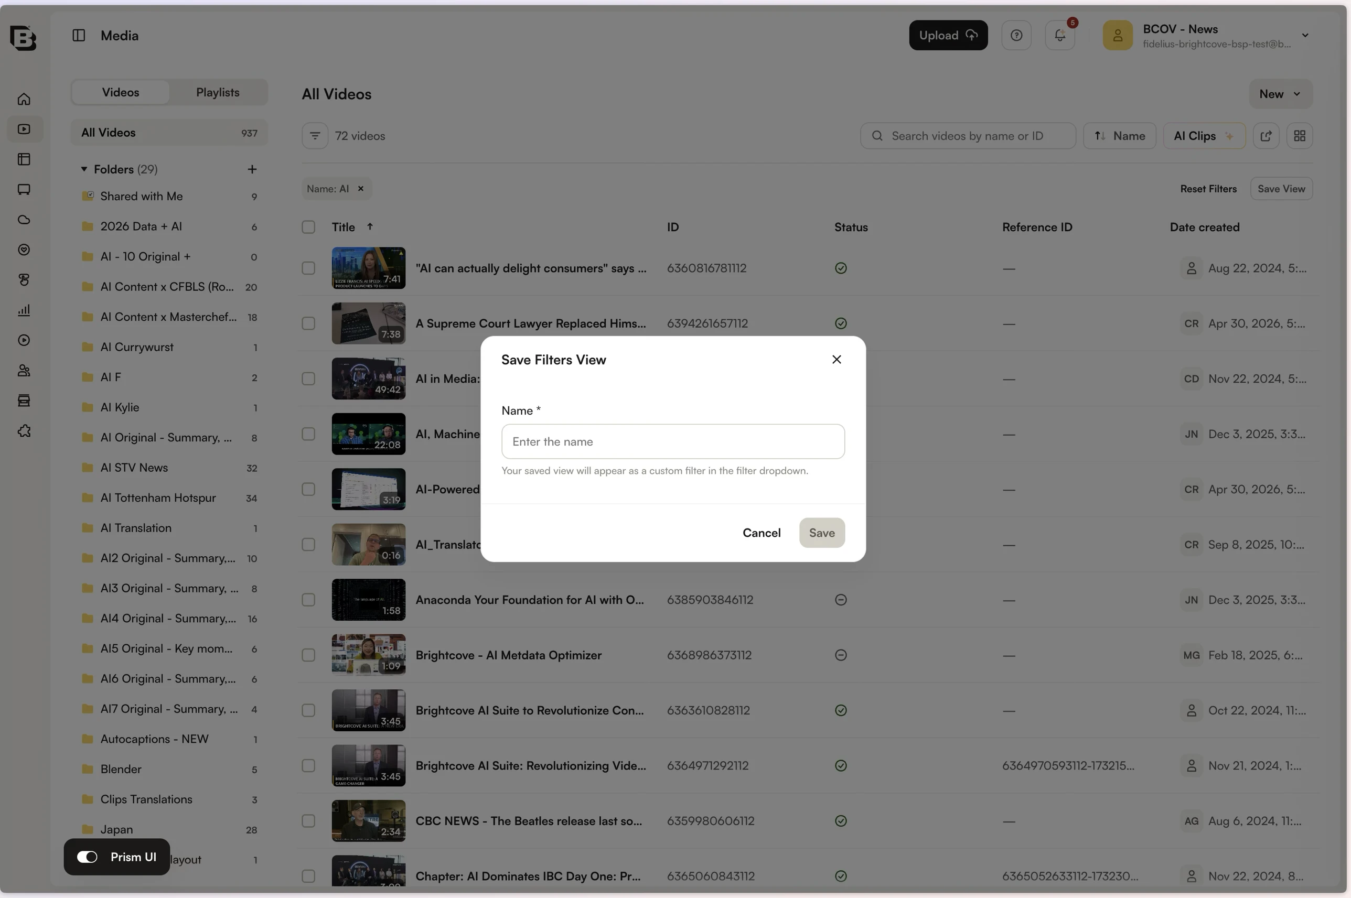
Task: Switch to grid view icon
Action: (x=1299, y=136)
